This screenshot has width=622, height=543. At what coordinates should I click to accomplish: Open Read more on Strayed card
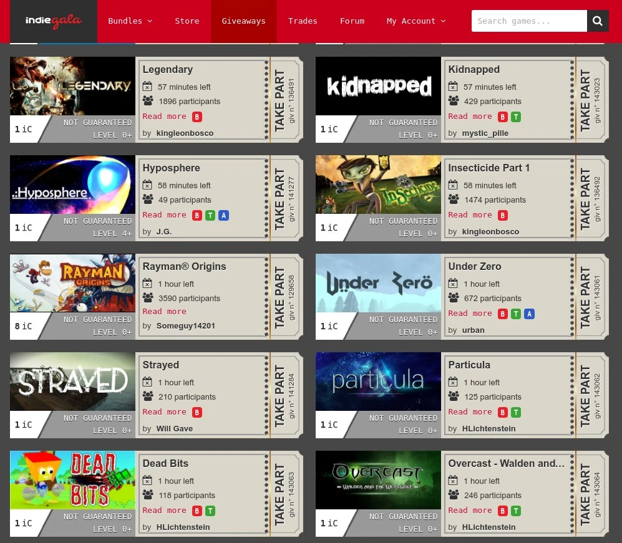click(x=164, y=412)
